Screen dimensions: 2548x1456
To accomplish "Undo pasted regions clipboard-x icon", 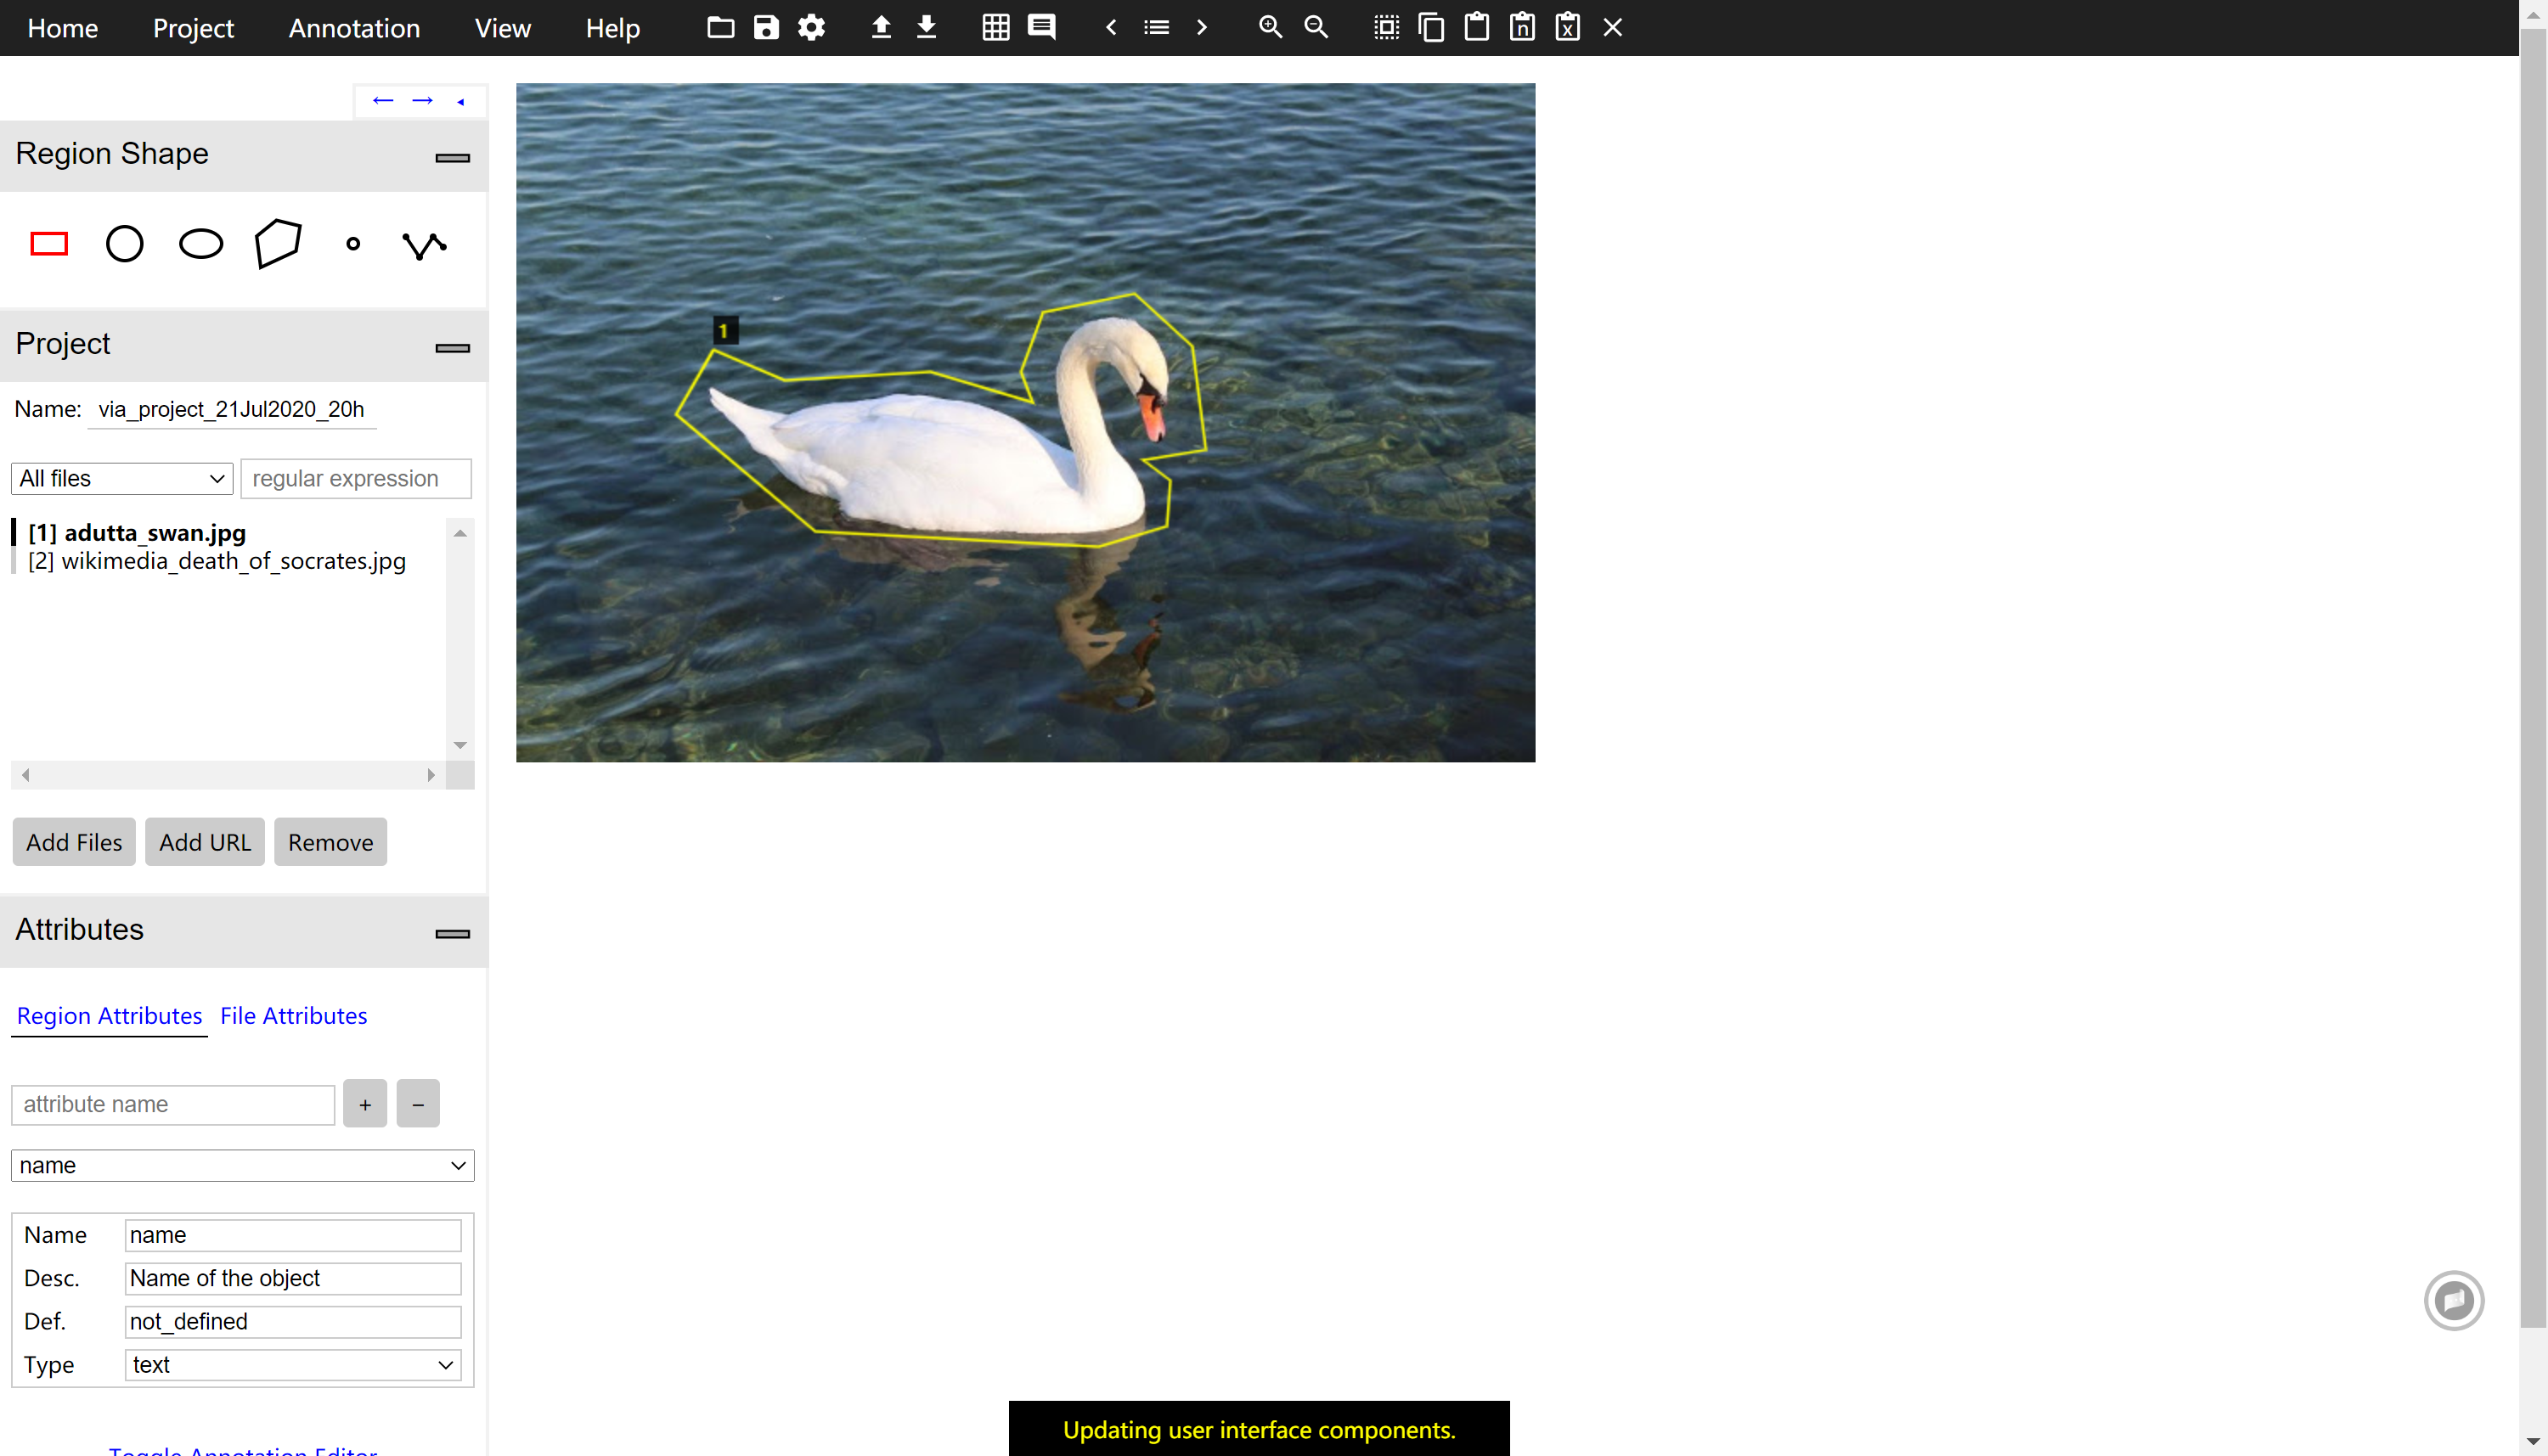I will (x=1568, y=27).
